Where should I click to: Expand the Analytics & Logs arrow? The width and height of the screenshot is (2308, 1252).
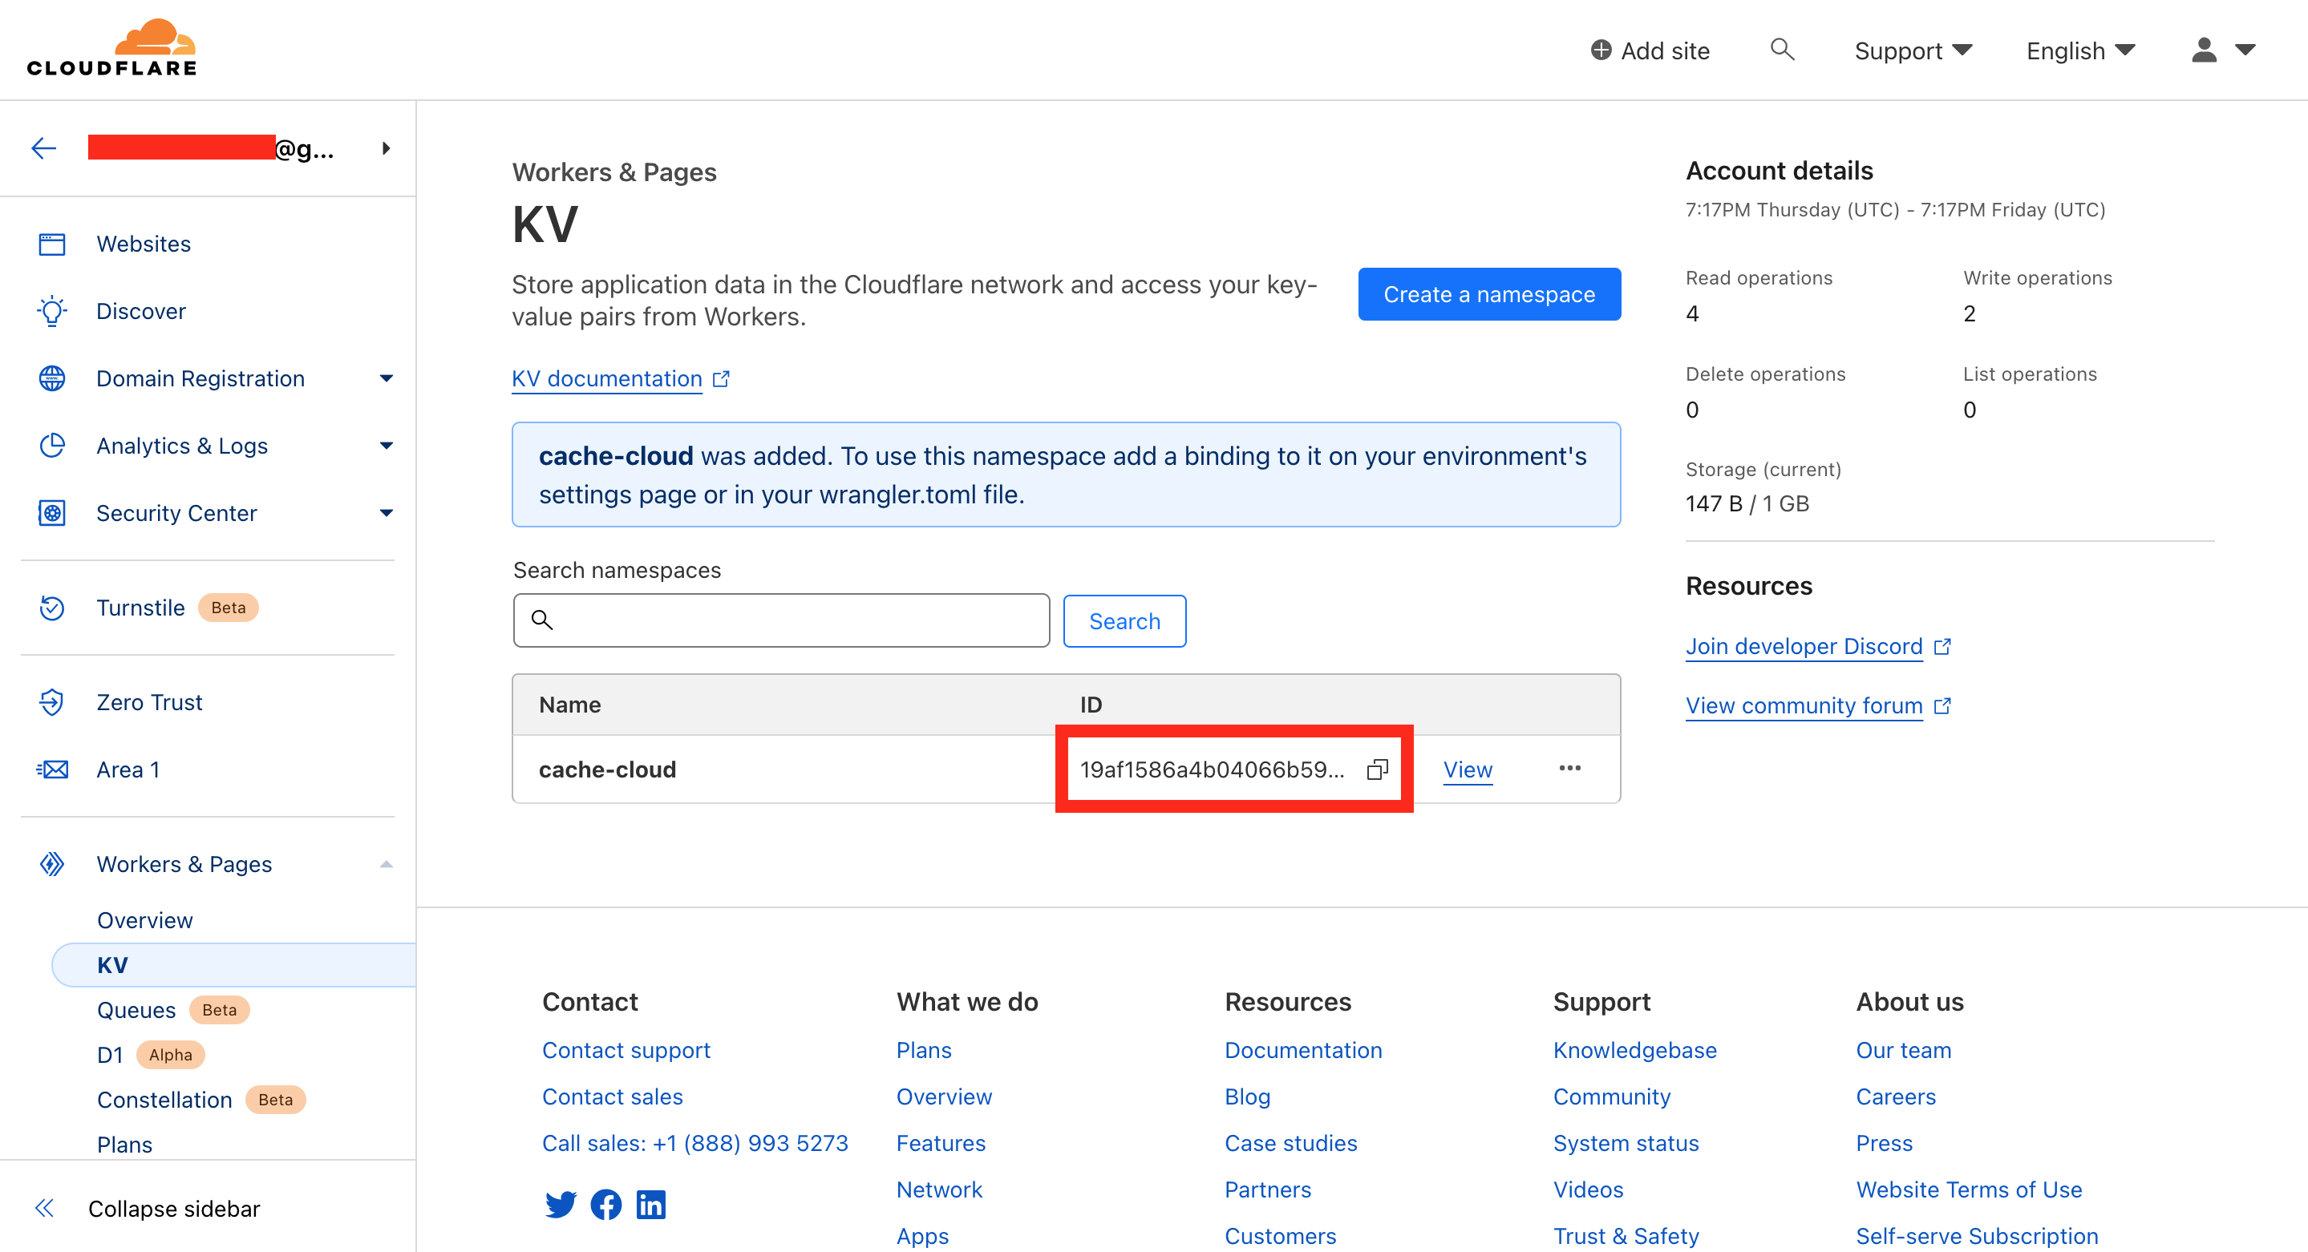387,445
